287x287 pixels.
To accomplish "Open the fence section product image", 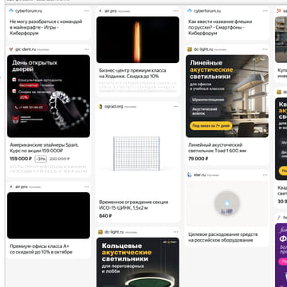I will 138,153.
